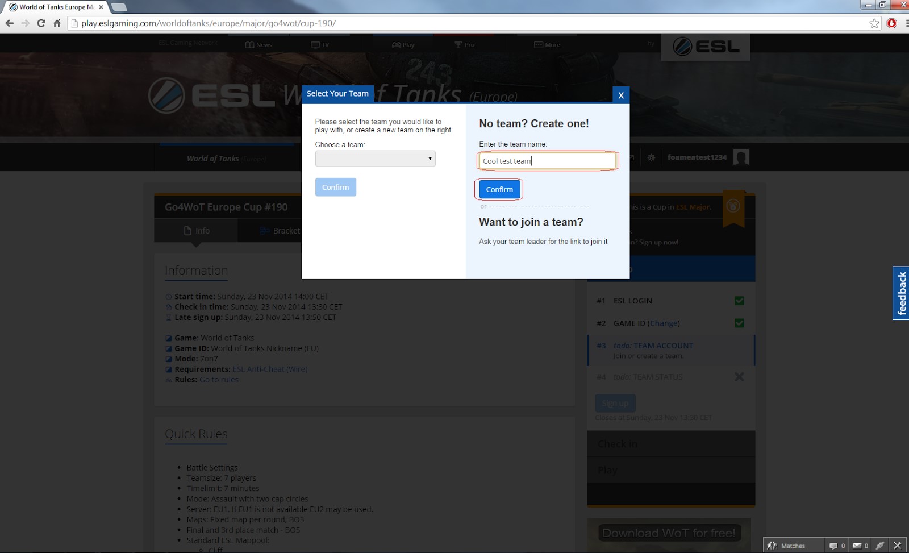Click the wrench tools icon in bottom bar
This screenshot has height=553, width=909.
click(879, 546)
